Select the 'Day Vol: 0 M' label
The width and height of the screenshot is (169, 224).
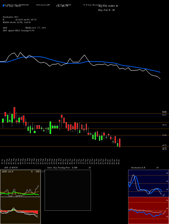click(106, 10)
